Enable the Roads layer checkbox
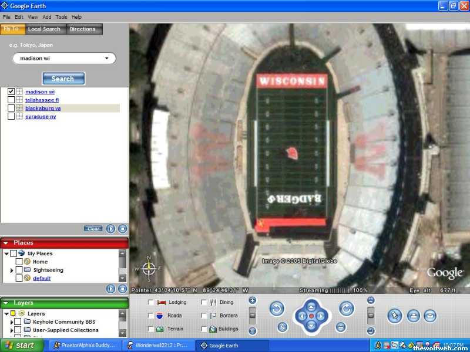 (151, 316)
